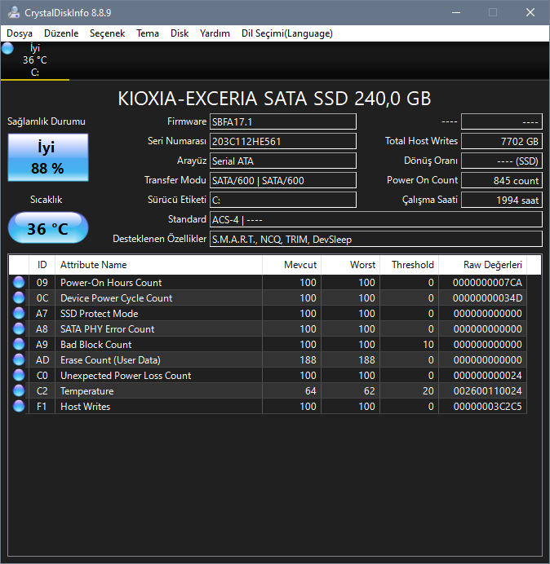This screenshot has height=564, width=550.
Task: Click the serial number field 203C112HE561
Action: 283,141
